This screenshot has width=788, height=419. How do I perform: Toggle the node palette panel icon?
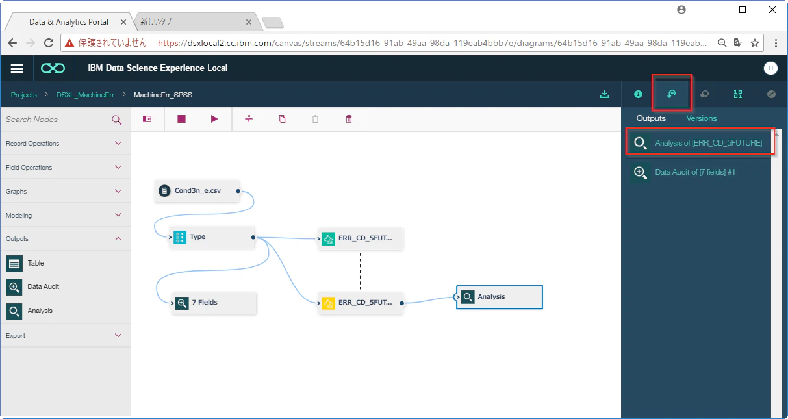pos(147,120)
